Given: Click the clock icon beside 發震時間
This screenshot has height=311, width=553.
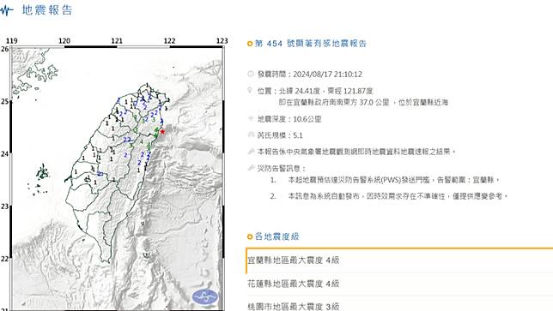Looking at the screenshot, I should [x=251, y=74].
